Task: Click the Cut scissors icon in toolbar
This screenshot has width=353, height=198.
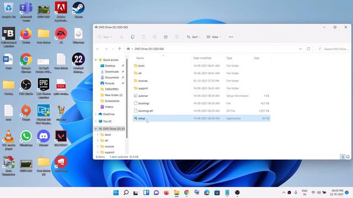Action: 121,37
